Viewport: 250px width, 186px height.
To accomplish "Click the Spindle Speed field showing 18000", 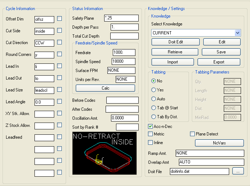I will click(x=124, y=61).
